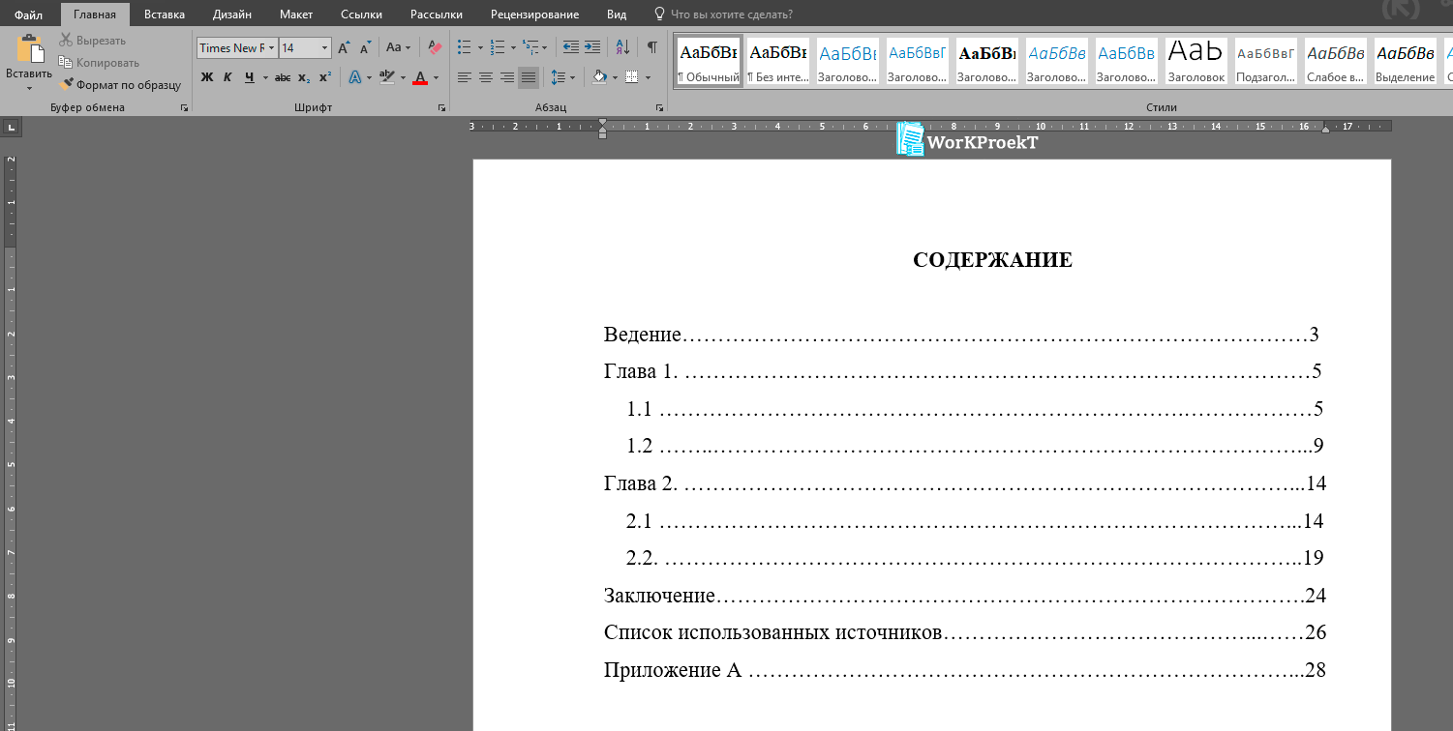
Task: Show or hide paragraph marks (¶)
Action: [x=651, y=47]
